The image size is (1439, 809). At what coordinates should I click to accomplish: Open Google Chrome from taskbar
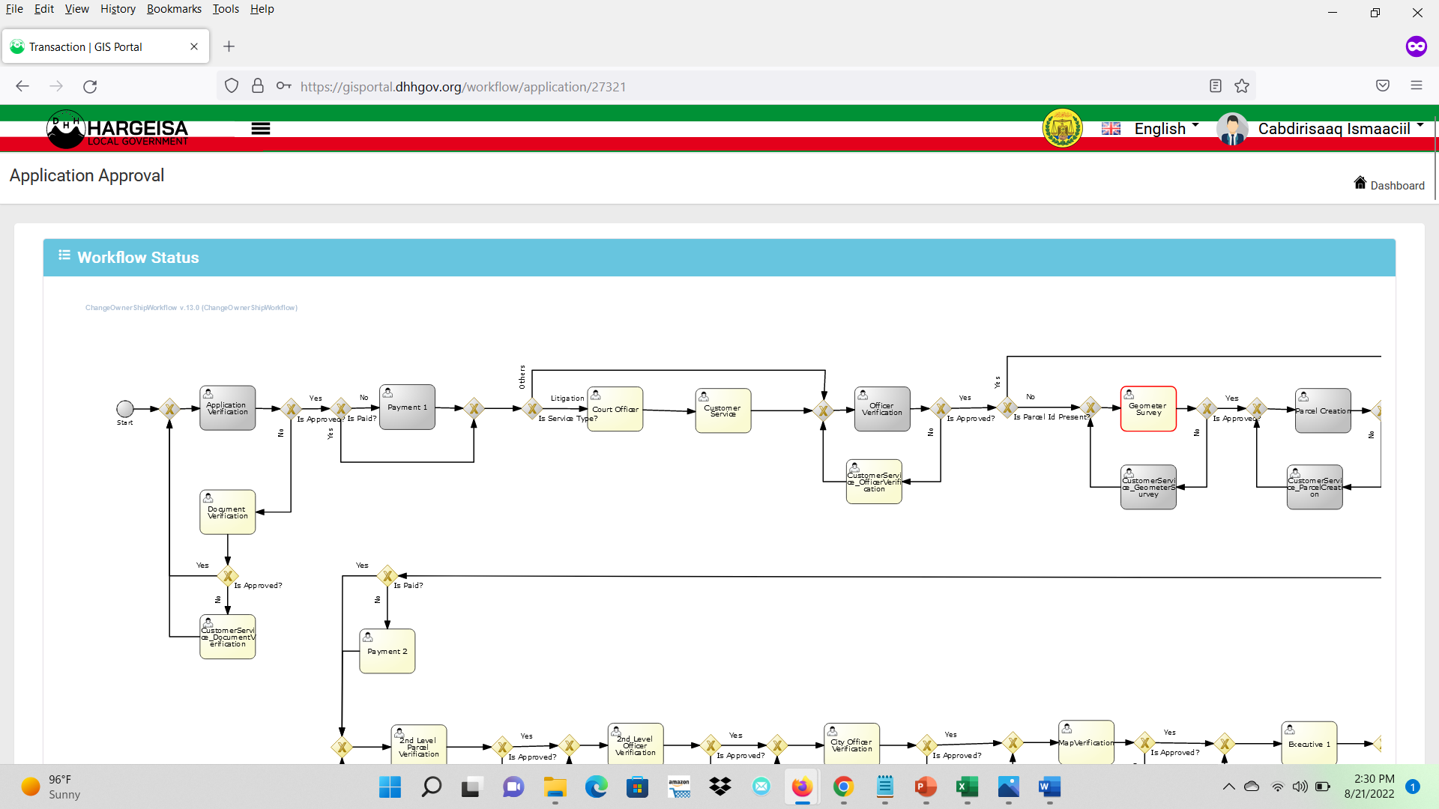point(843,787)
